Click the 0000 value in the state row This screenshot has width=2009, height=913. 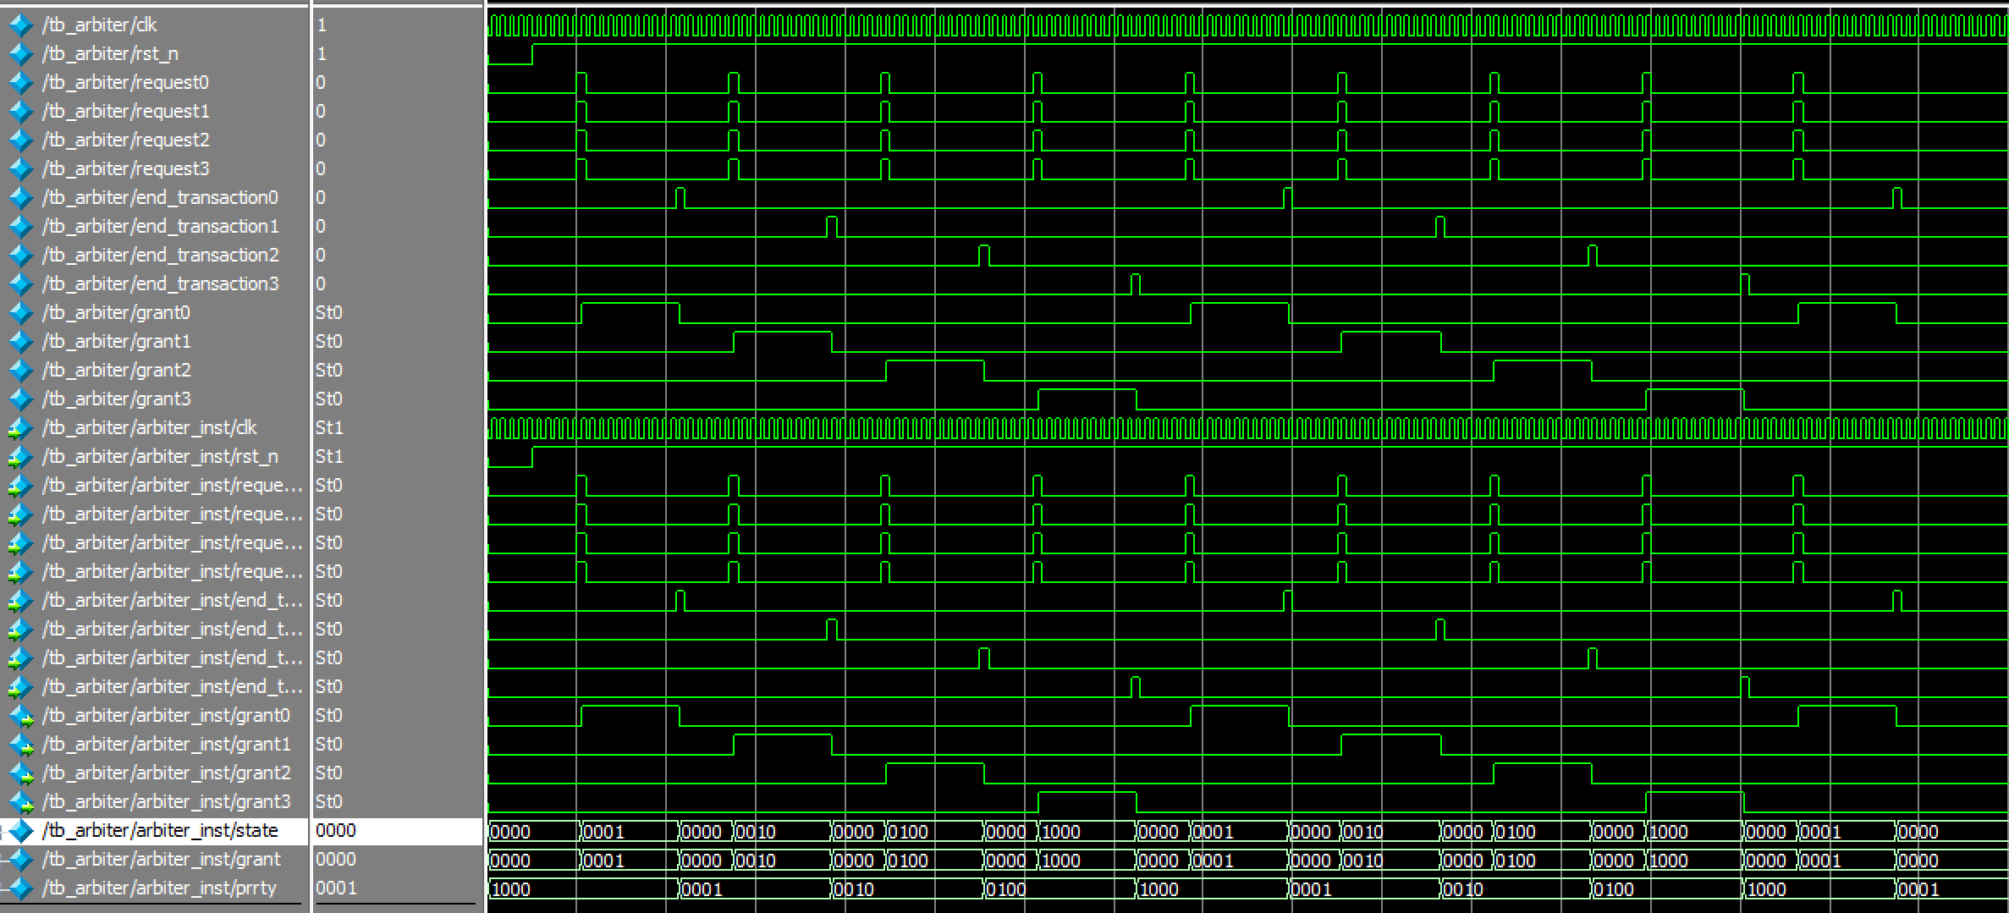336,831
